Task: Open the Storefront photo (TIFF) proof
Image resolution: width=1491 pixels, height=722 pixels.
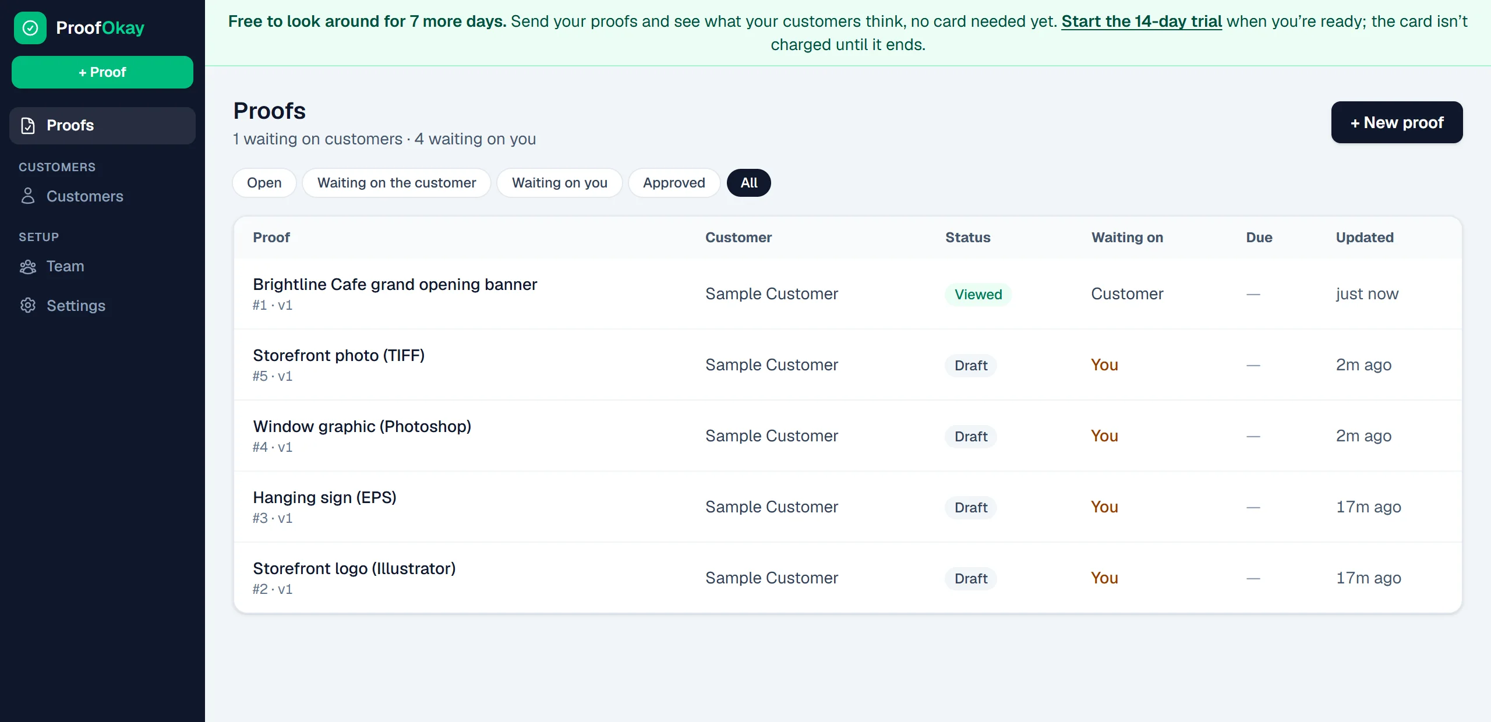Action: click(x=339, y=355)
